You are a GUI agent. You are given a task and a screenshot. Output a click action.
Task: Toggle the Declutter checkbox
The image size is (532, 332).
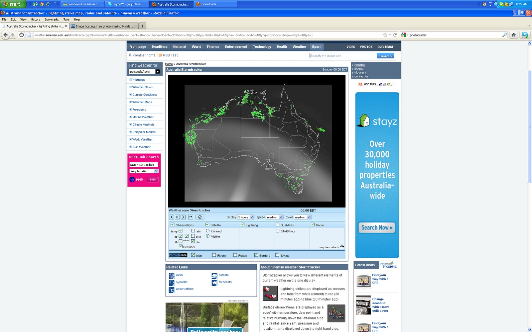[x=181, y=246]
